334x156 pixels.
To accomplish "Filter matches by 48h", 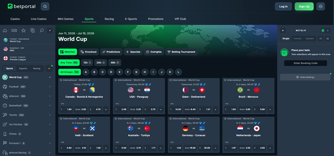I will [x=114, y=63].
